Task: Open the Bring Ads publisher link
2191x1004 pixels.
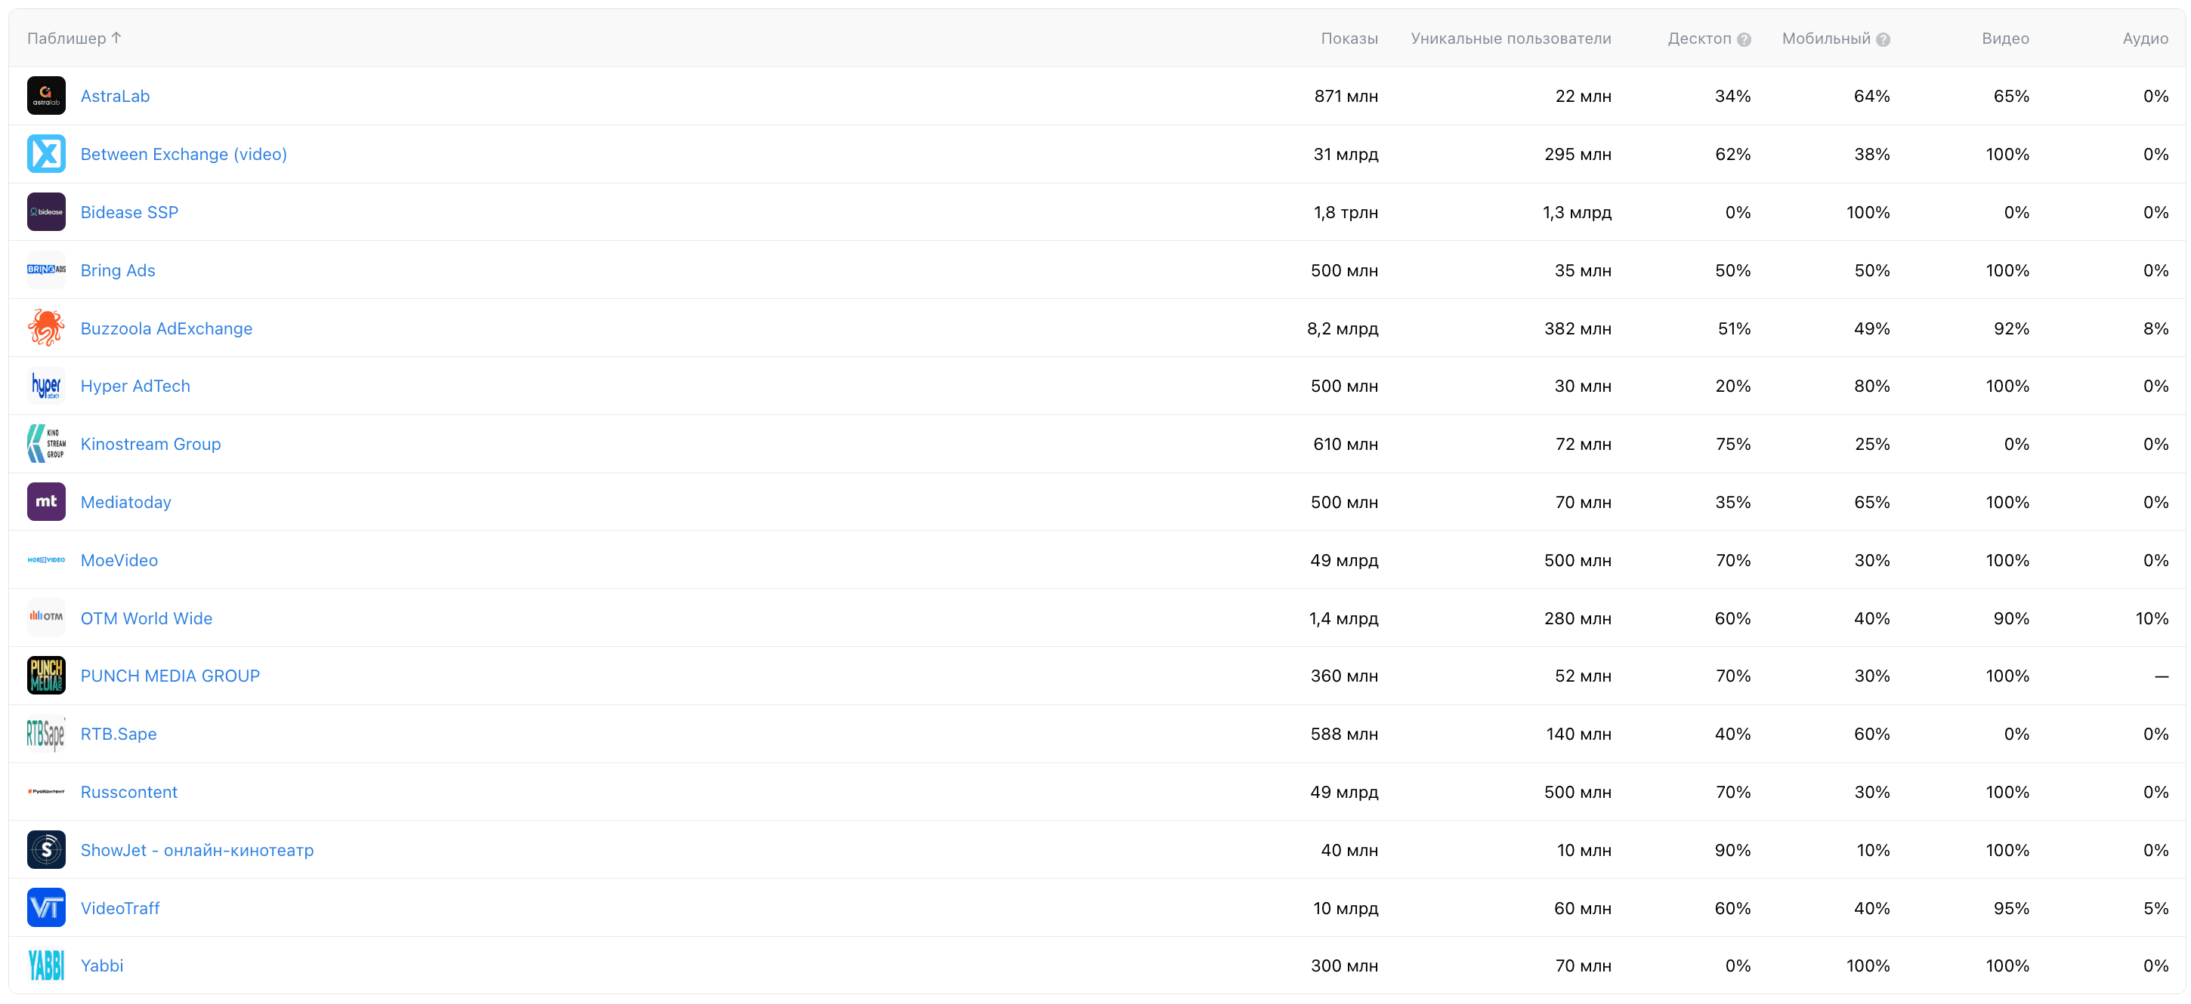Action: 117,270
